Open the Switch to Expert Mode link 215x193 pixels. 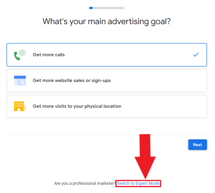click(x=138, y=183)
